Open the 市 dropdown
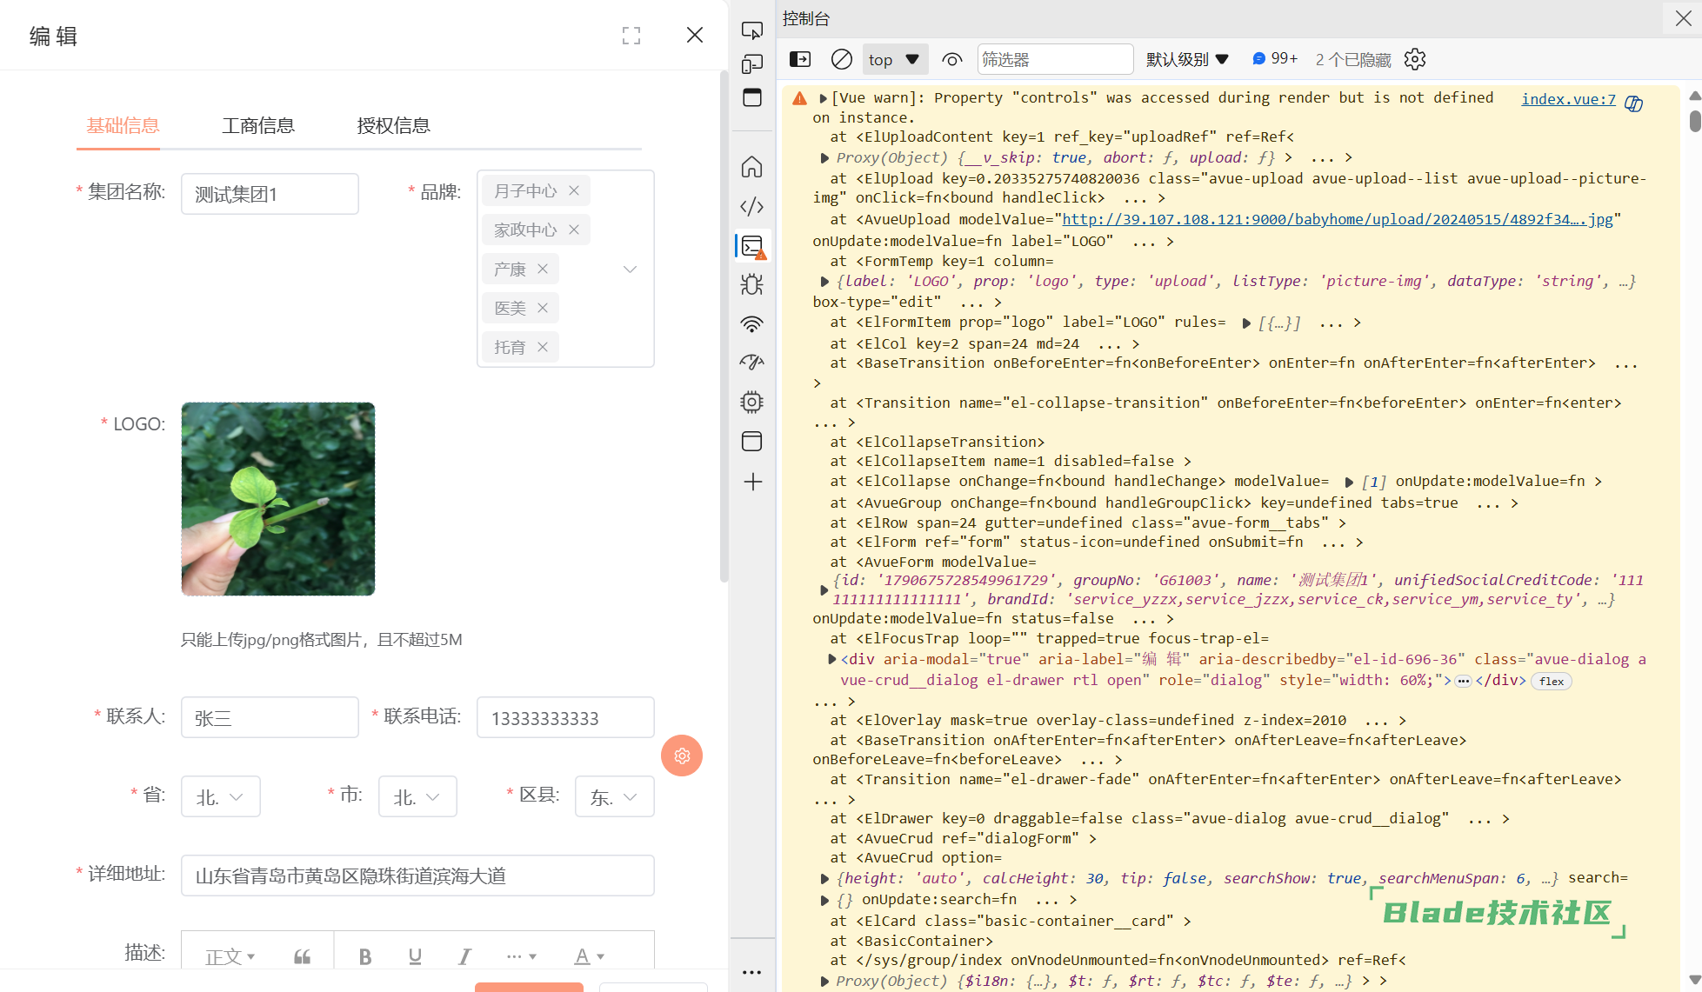The width and height of the screenshot is (1702, 992). (x=417, y=796)
